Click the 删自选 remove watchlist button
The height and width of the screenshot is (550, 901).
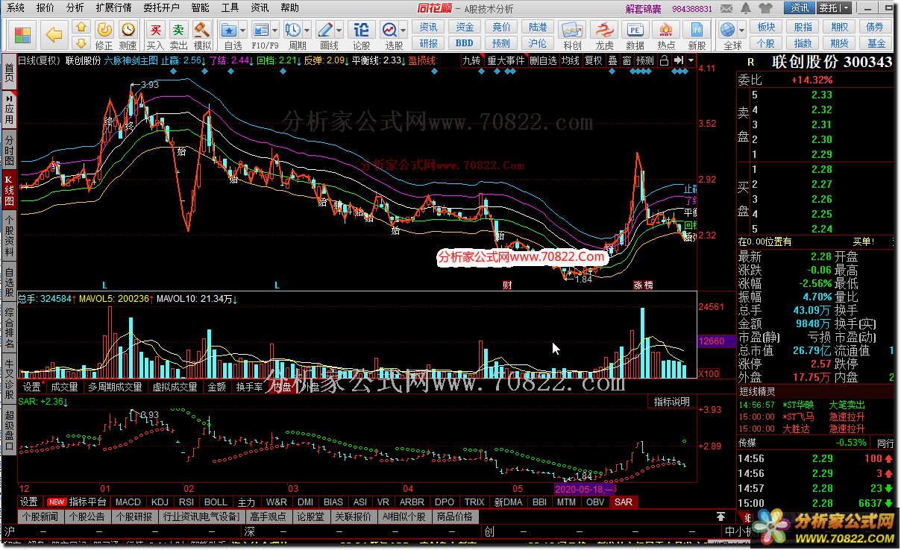tap(543, 60)
